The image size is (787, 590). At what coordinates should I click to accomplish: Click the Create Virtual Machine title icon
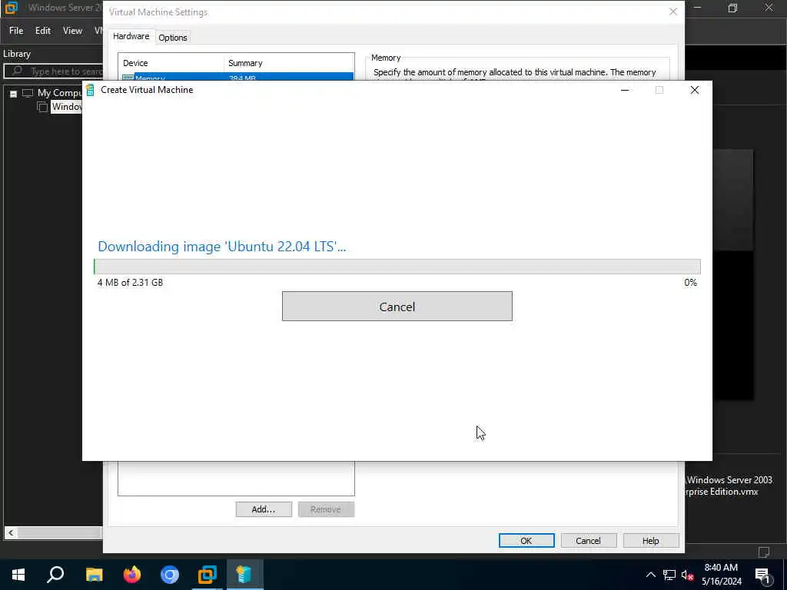(x=91, y=90)
